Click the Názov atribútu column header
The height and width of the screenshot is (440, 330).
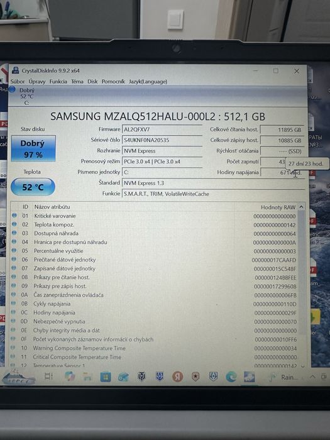(52, 207)
